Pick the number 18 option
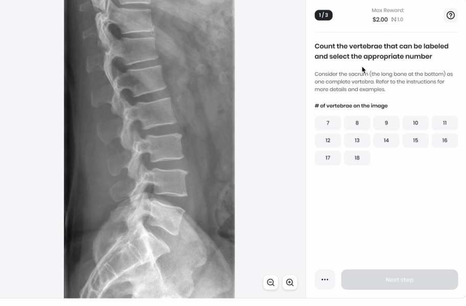 (357, 158)
